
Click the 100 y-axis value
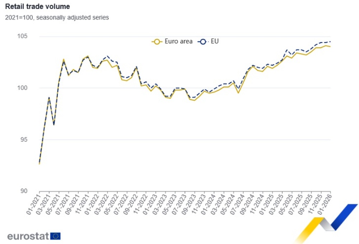[x=22, y=88]
